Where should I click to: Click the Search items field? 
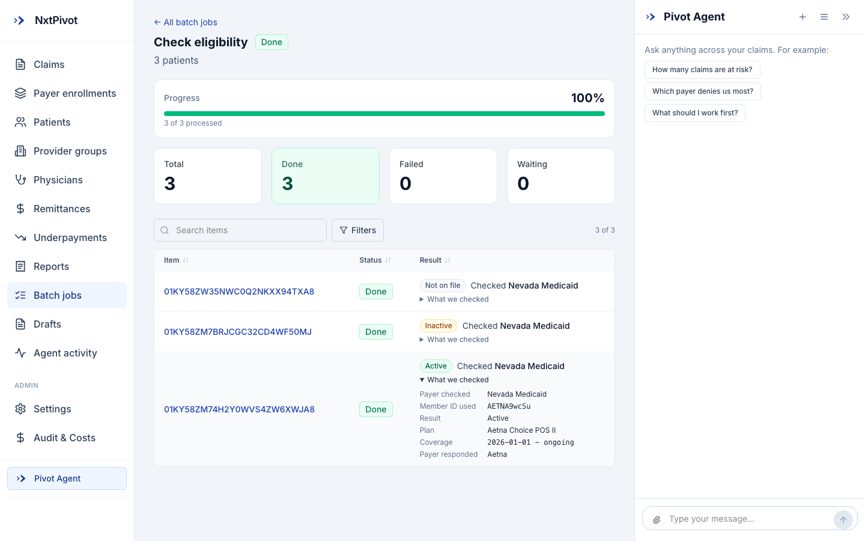(x=240, y=230)
